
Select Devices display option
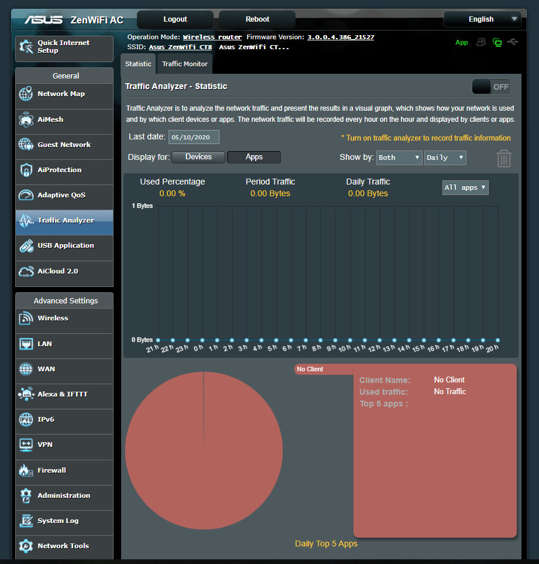coord(198,157)
